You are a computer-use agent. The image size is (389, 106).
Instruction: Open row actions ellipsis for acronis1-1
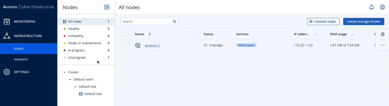383,45
